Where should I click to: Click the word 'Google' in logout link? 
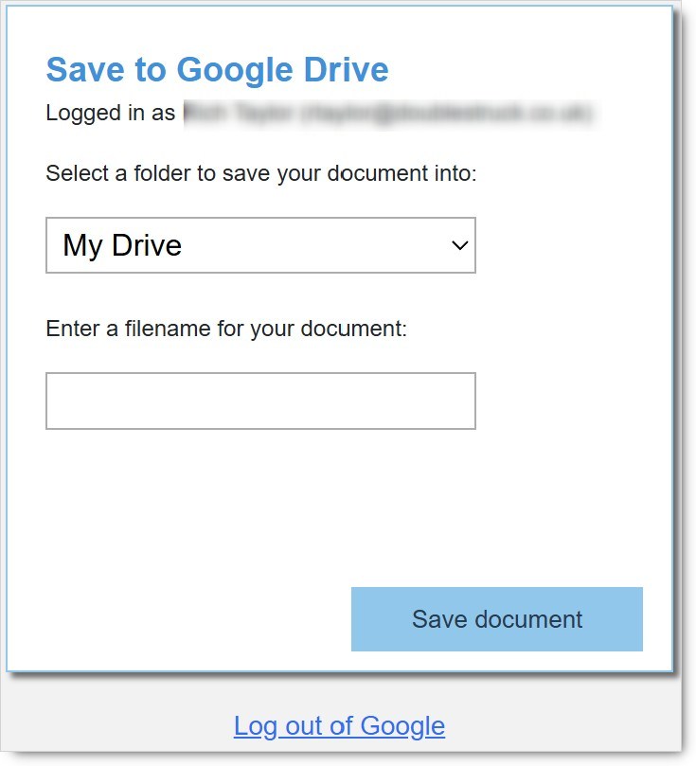tap(402, 726)
